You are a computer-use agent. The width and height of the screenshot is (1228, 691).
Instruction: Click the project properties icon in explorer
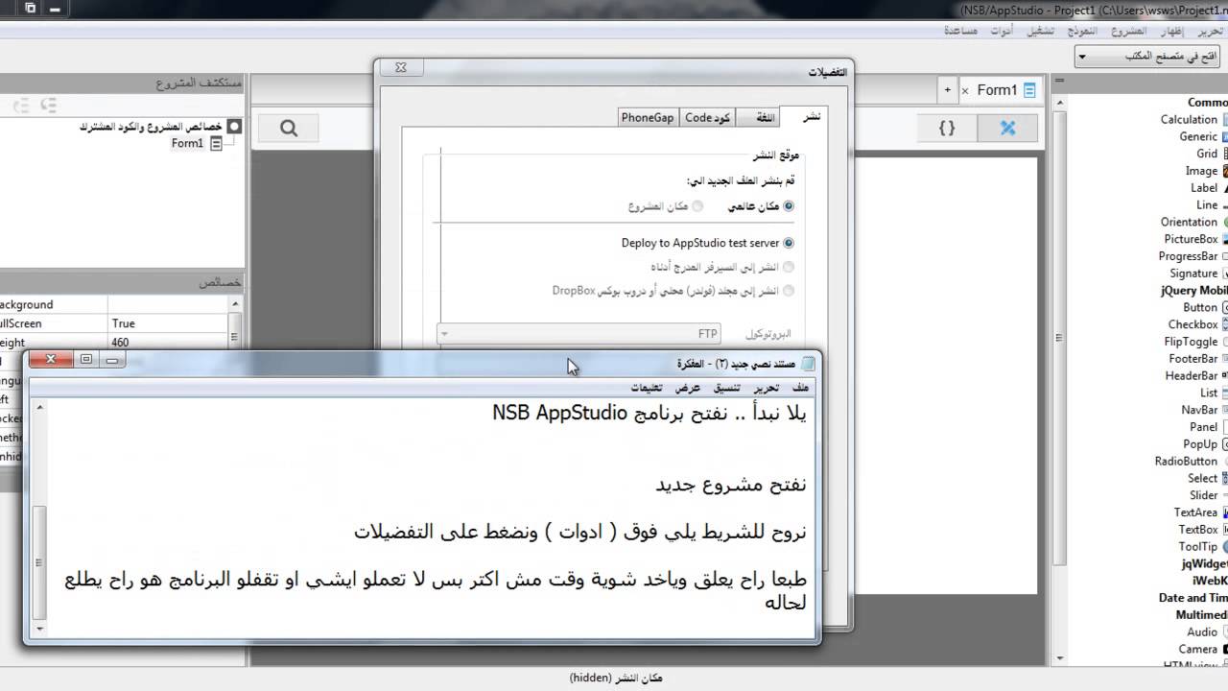point(234,127)
